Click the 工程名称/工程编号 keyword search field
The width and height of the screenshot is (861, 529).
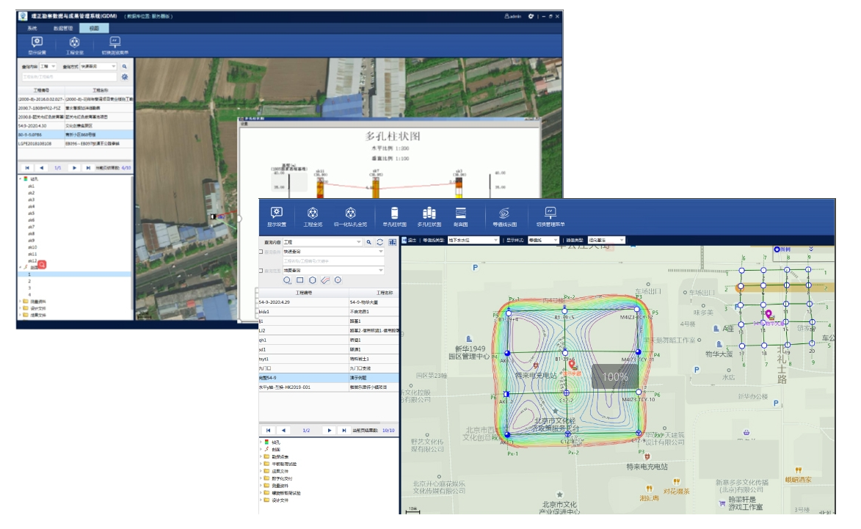pos(332,261)
